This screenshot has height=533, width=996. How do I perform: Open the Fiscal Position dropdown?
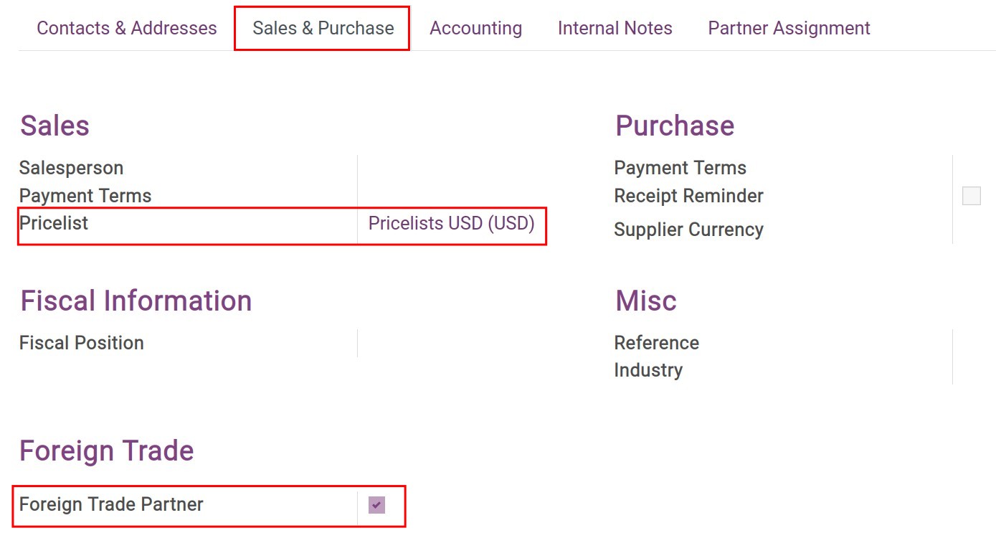click(445, 342)
